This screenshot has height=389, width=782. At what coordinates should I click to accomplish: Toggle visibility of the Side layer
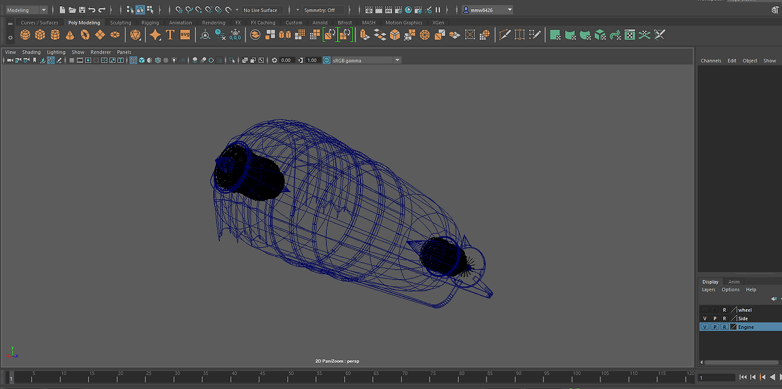coord(704,318)
